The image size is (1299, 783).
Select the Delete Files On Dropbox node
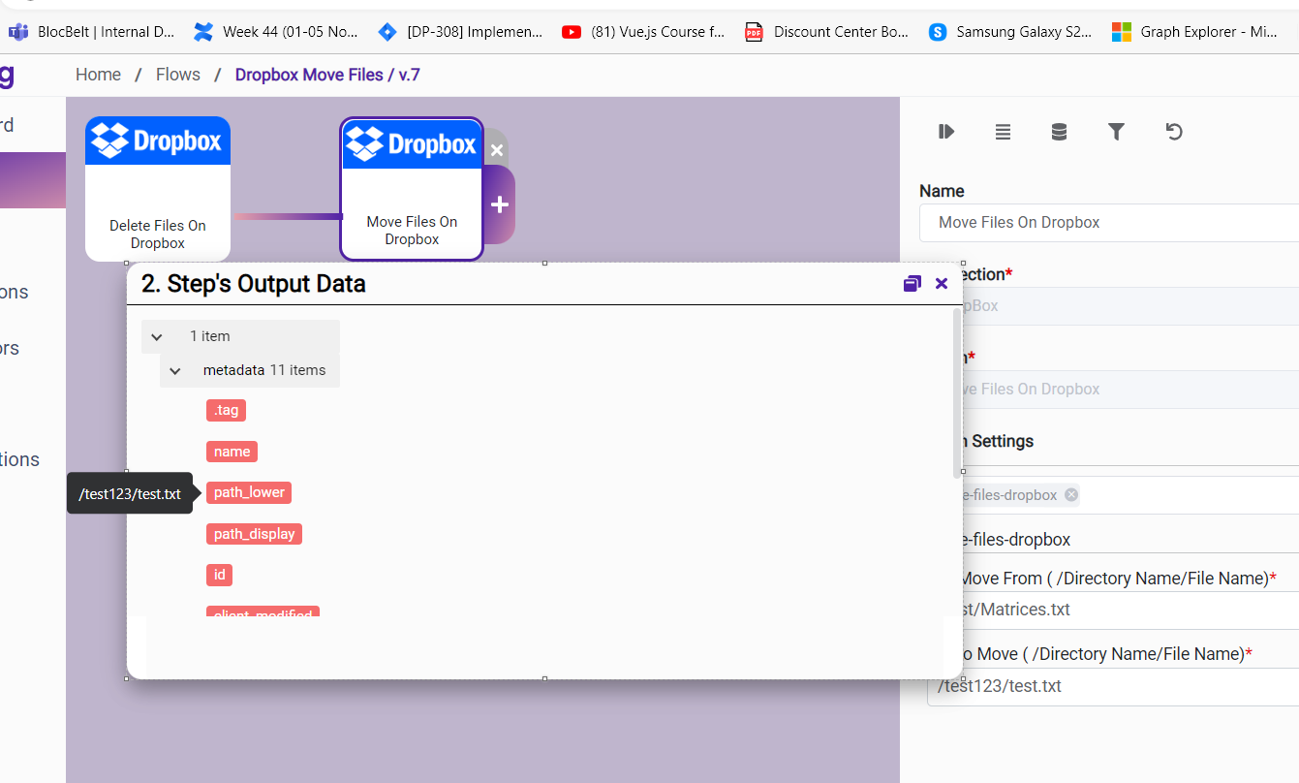point(158,189)
